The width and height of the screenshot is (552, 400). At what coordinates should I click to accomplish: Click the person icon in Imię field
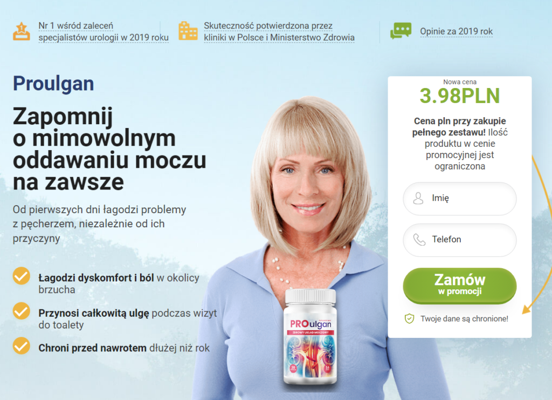[x=418, y=199]
